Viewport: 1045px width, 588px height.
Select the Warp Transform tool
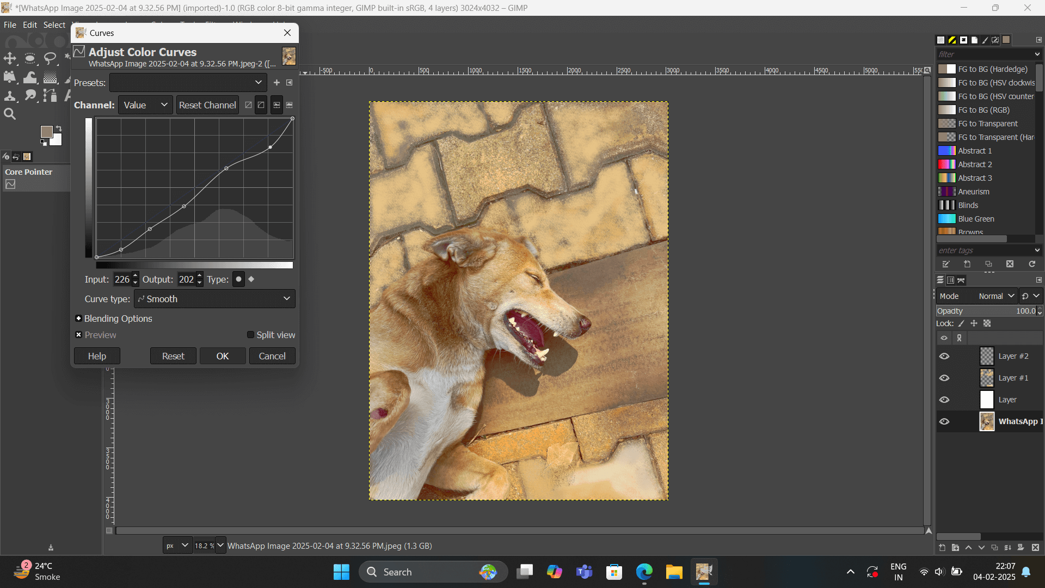coord(30,77)
